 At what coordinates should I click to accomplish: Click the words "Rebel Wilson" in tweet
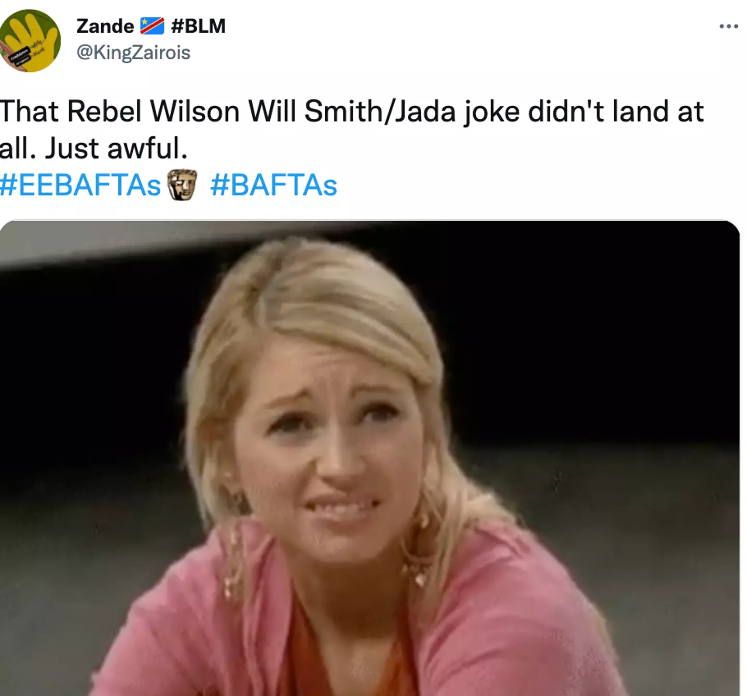tap(154, 112)
